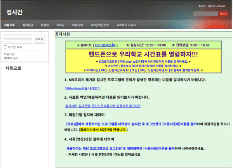Click the 공지사항 heading
Viewport: 233px width, 168px height.
(x=63, y=34)
